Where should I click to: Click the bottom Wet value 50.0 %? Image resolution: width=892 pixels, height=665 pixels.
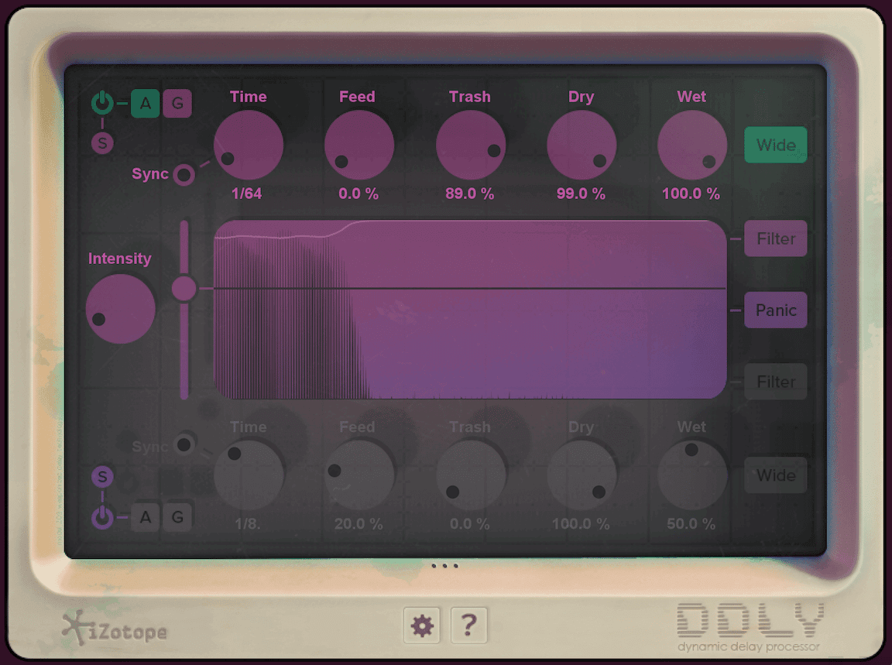click(x=691, y=524)
